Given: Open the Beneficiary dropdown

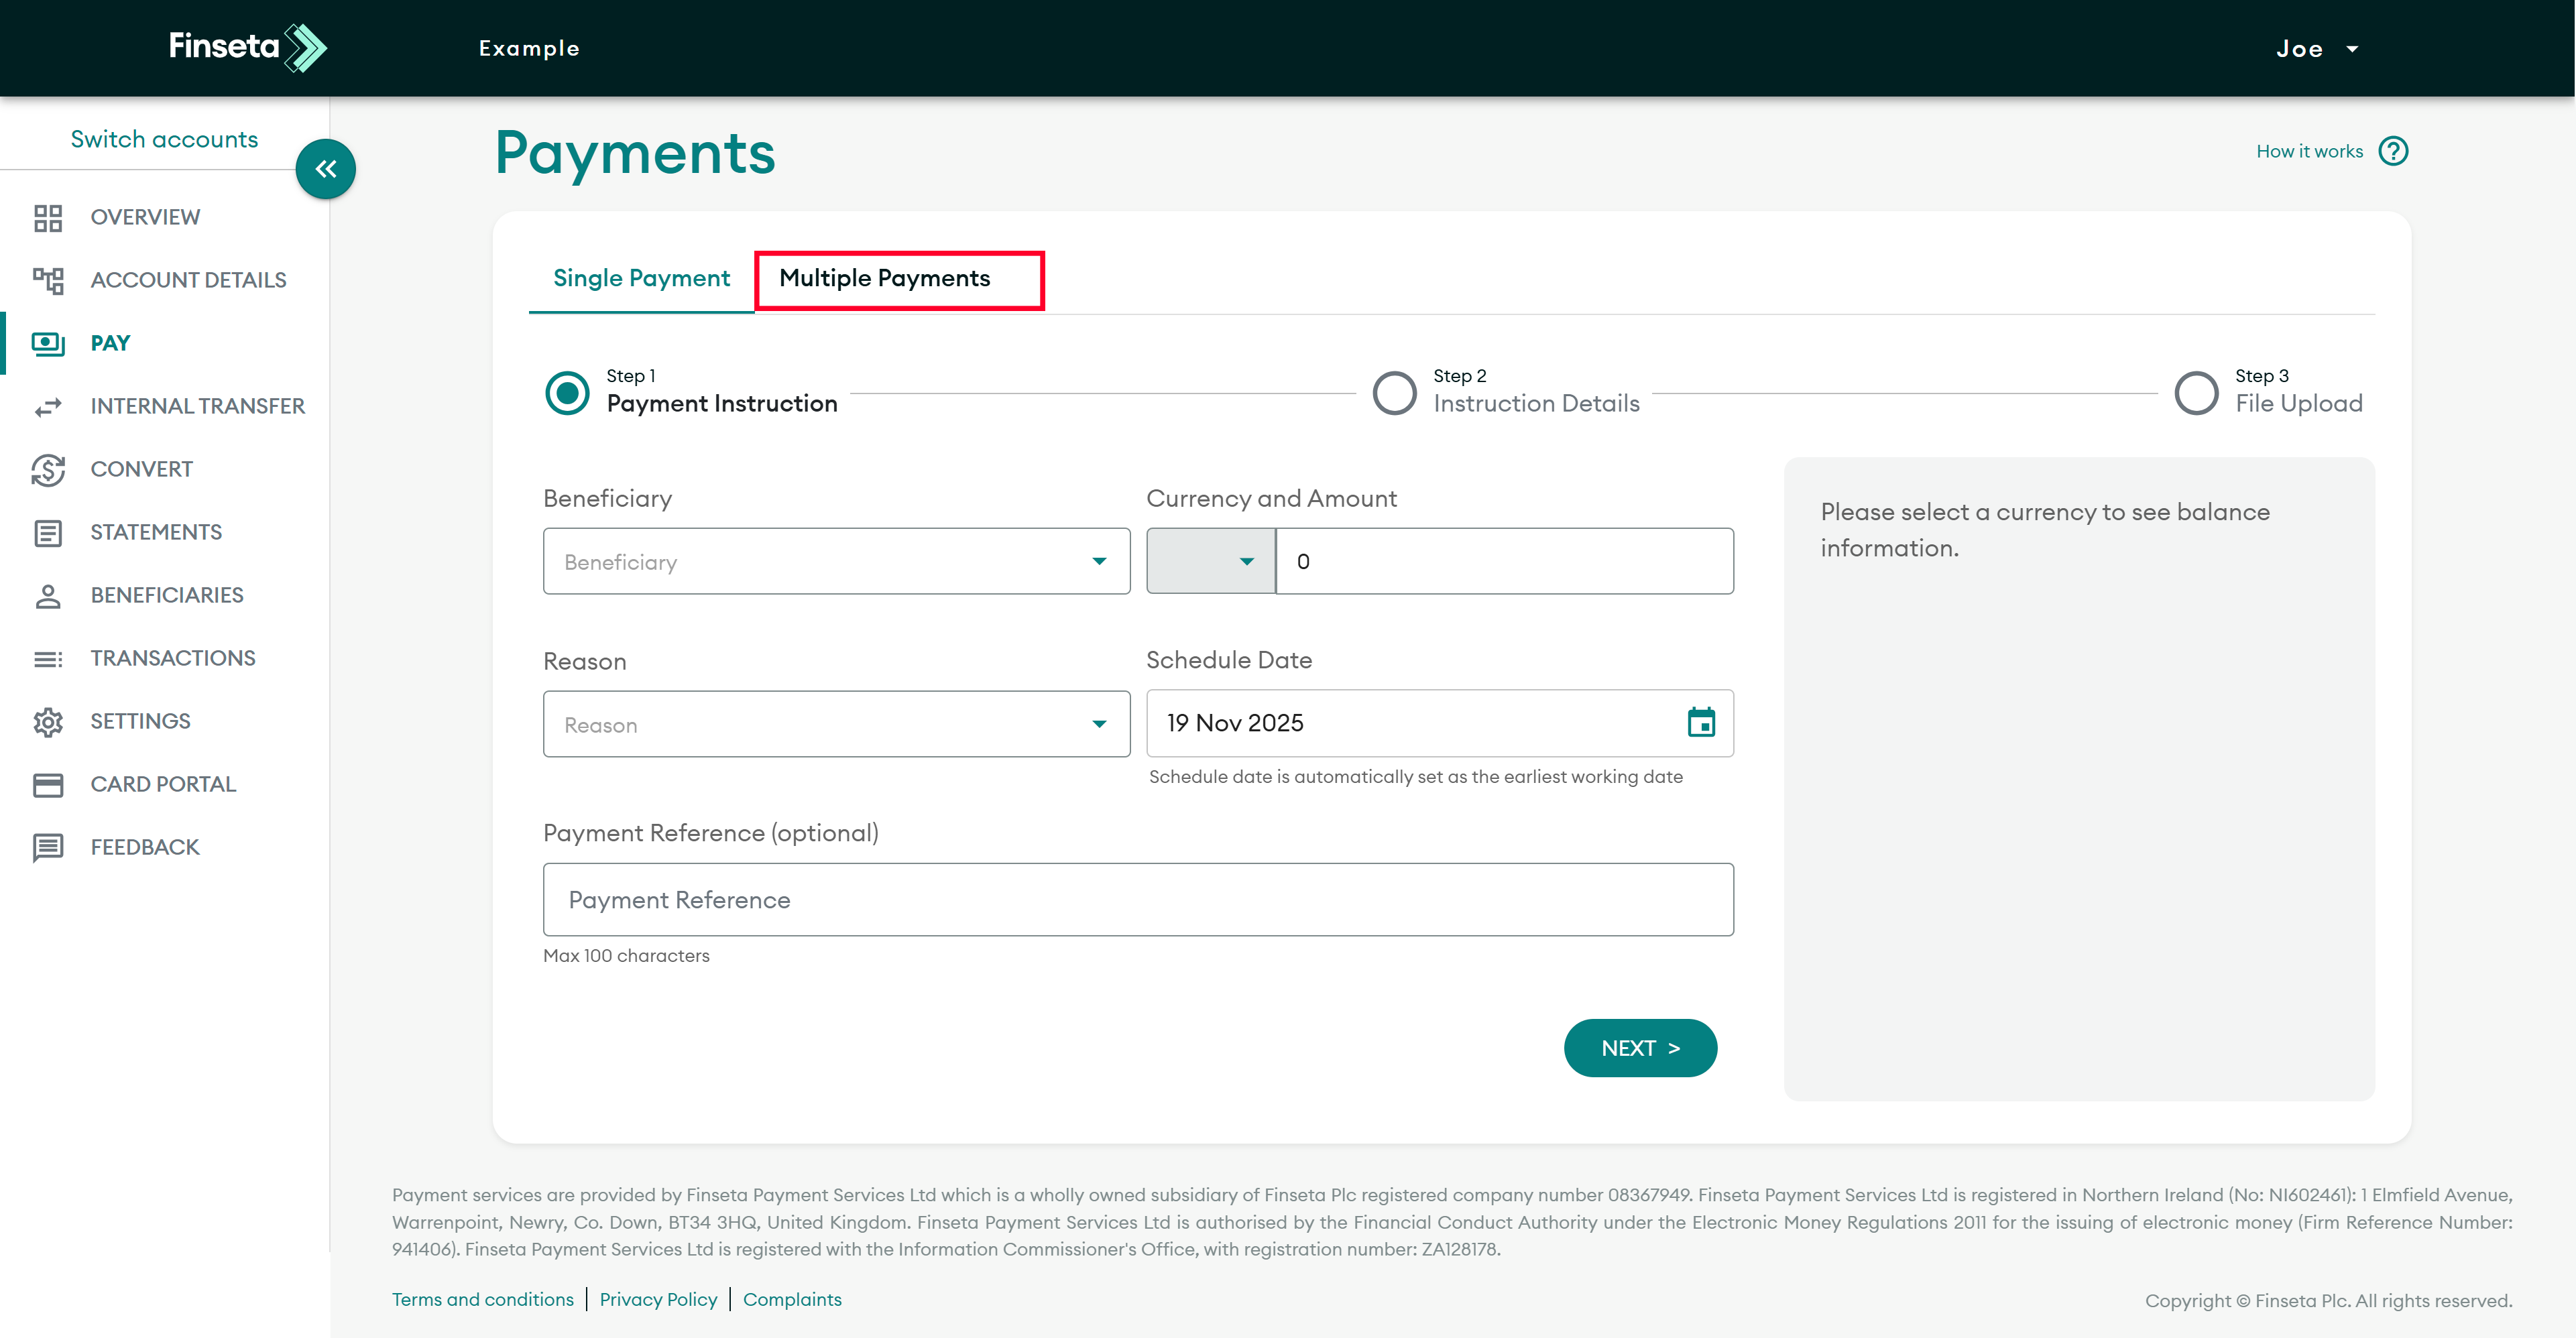Looking at the screenshot, I should click(836, 561).
